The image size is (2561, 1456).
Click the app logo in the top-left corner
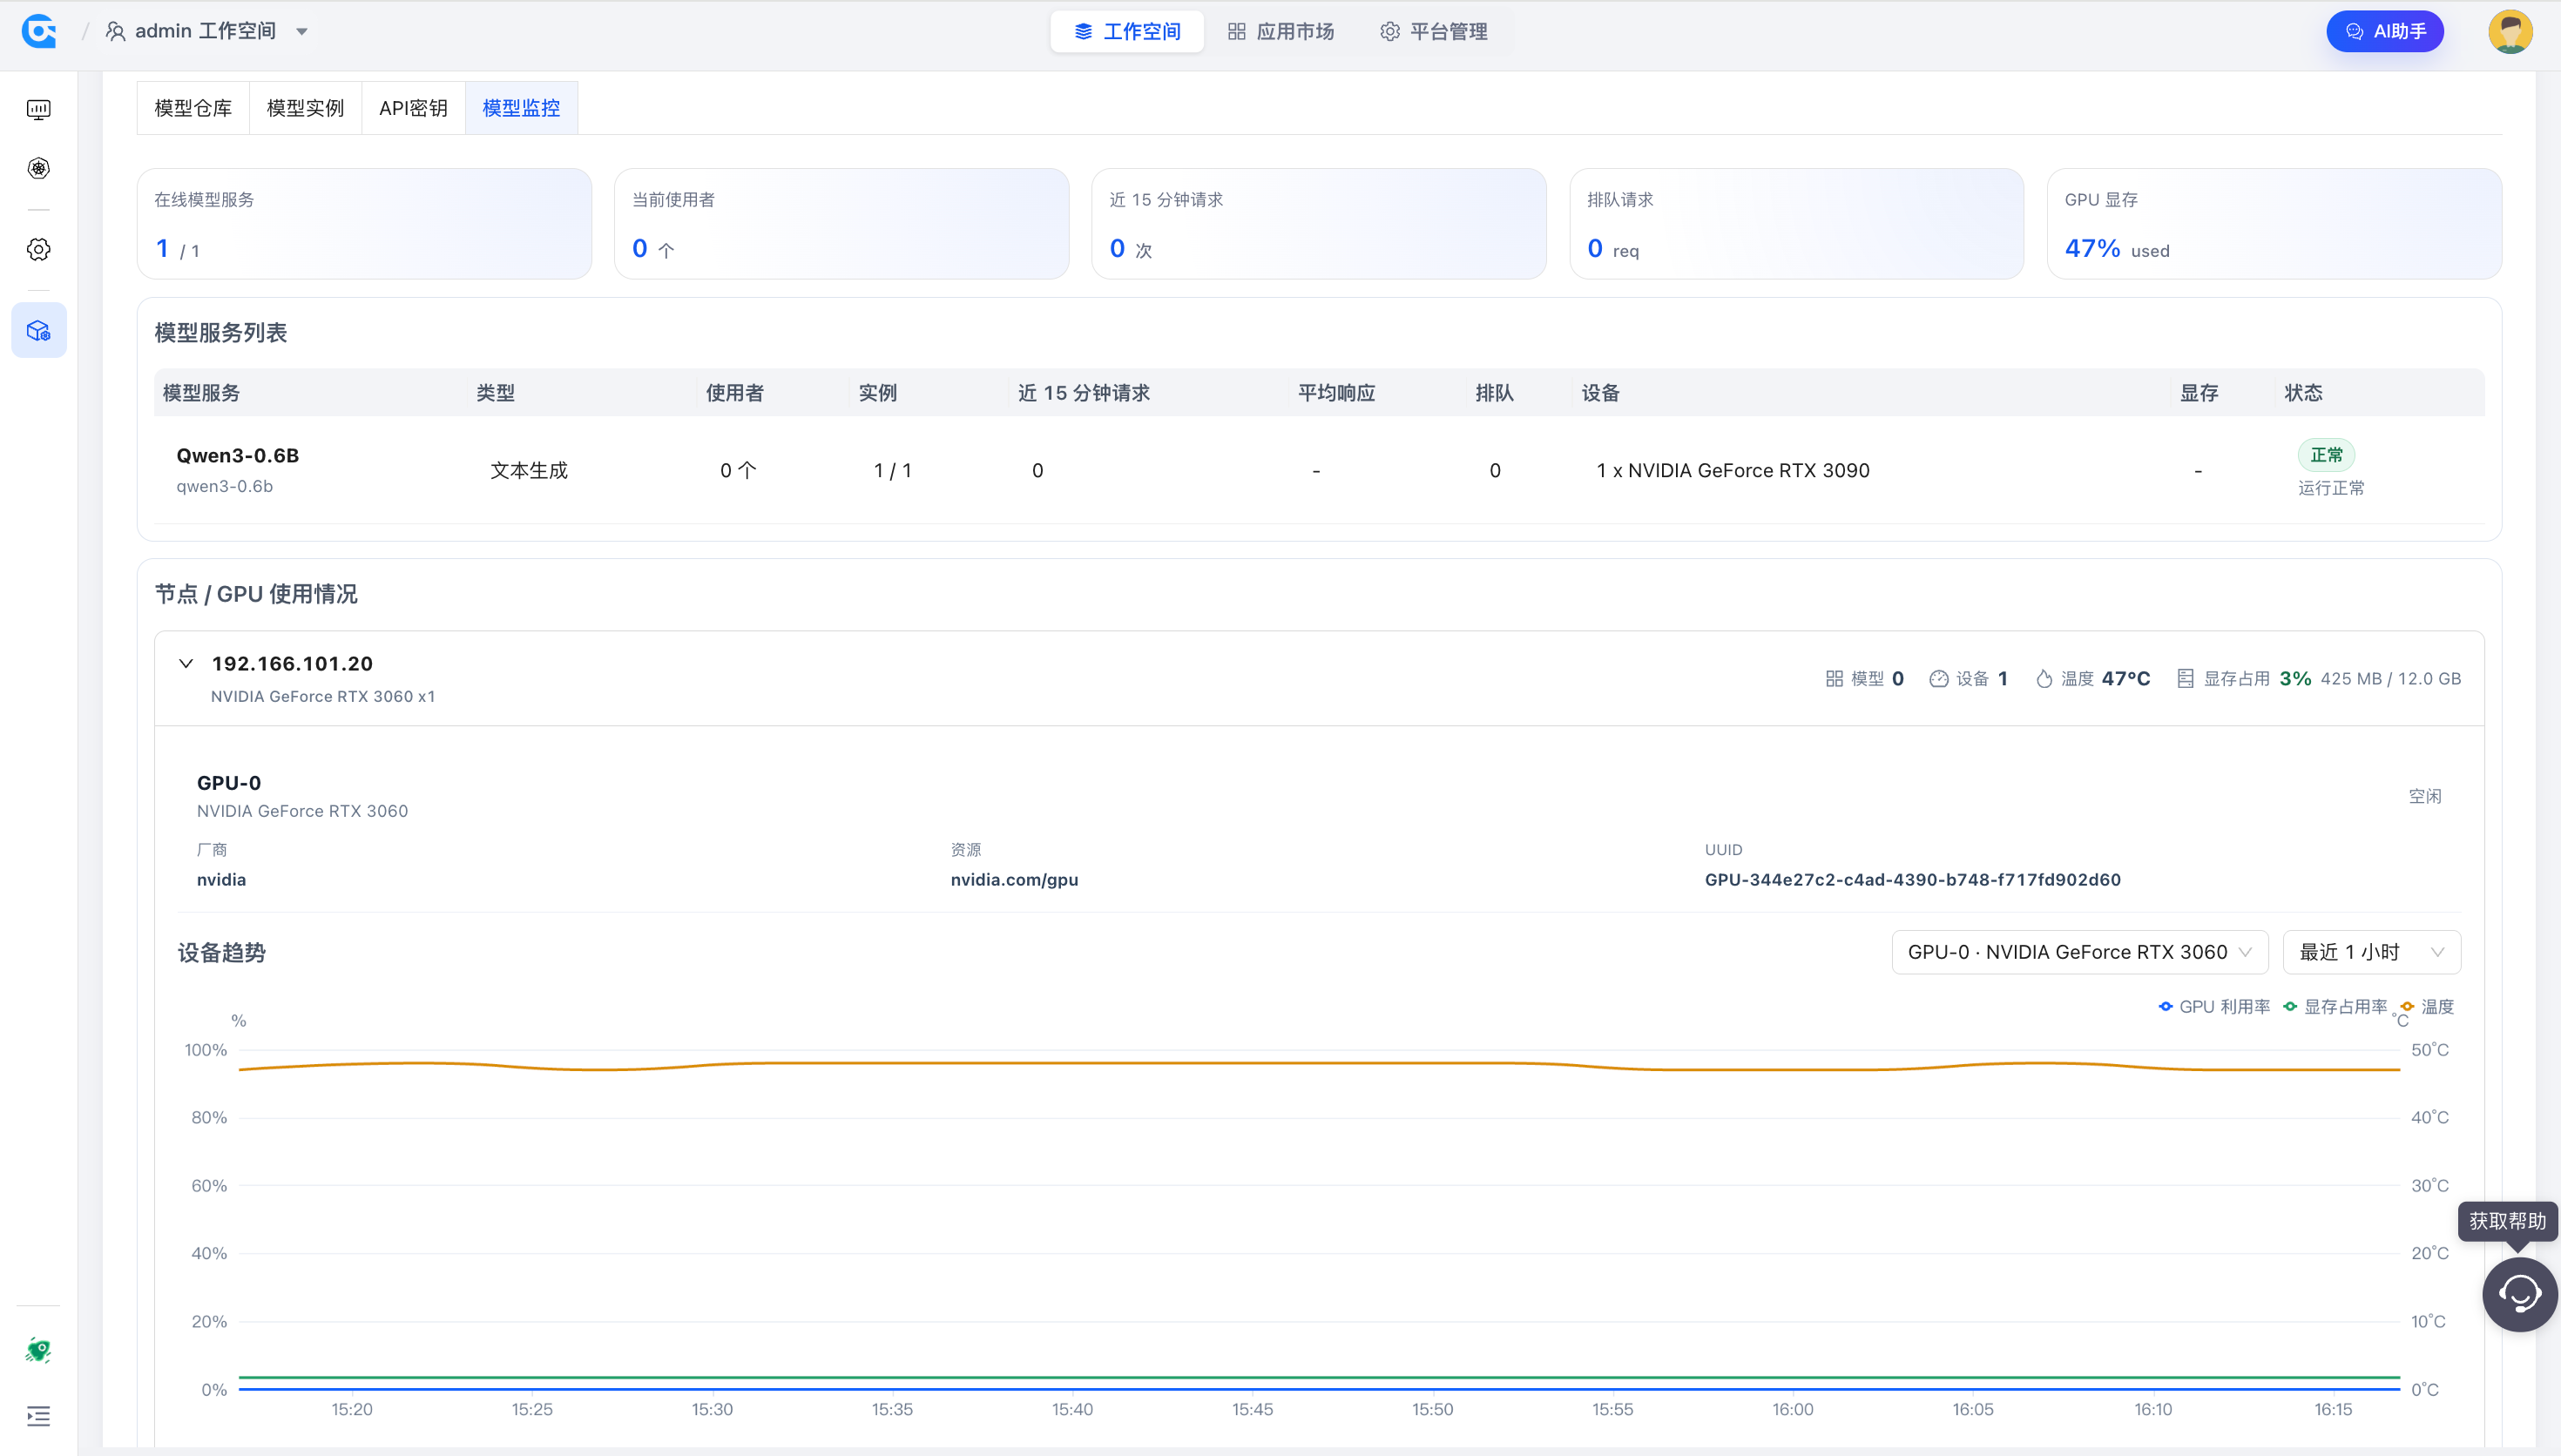point(39,31)
